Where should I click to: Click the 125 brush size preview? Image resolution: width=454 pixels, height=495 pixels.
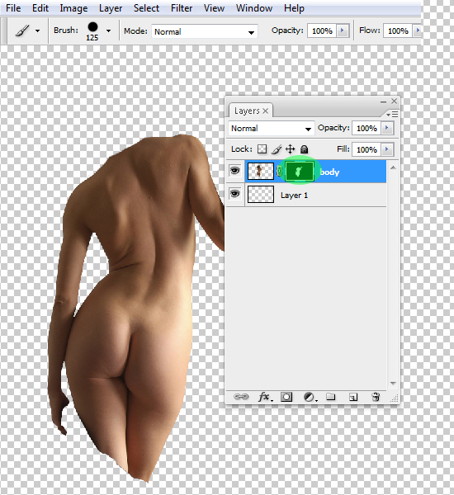pyautogui.click(x=92, y=31)
